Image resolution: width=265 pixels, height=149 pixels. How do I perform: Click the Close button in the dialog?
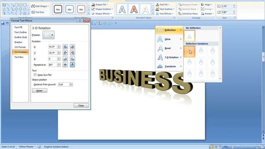pyautogui.click(x=81, y=106)
